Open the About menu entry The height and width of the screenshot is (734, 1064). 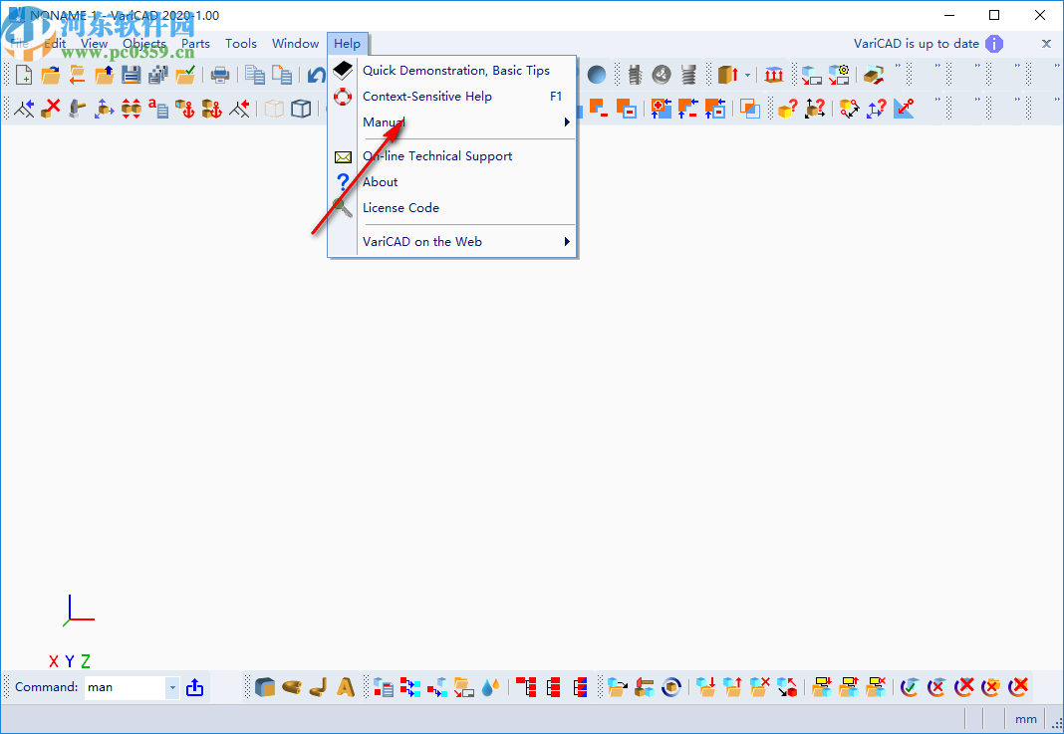coord(452,182)
